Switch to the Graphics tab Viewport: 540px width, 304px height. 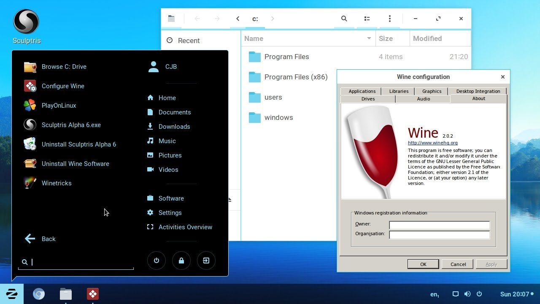(431, 91)
